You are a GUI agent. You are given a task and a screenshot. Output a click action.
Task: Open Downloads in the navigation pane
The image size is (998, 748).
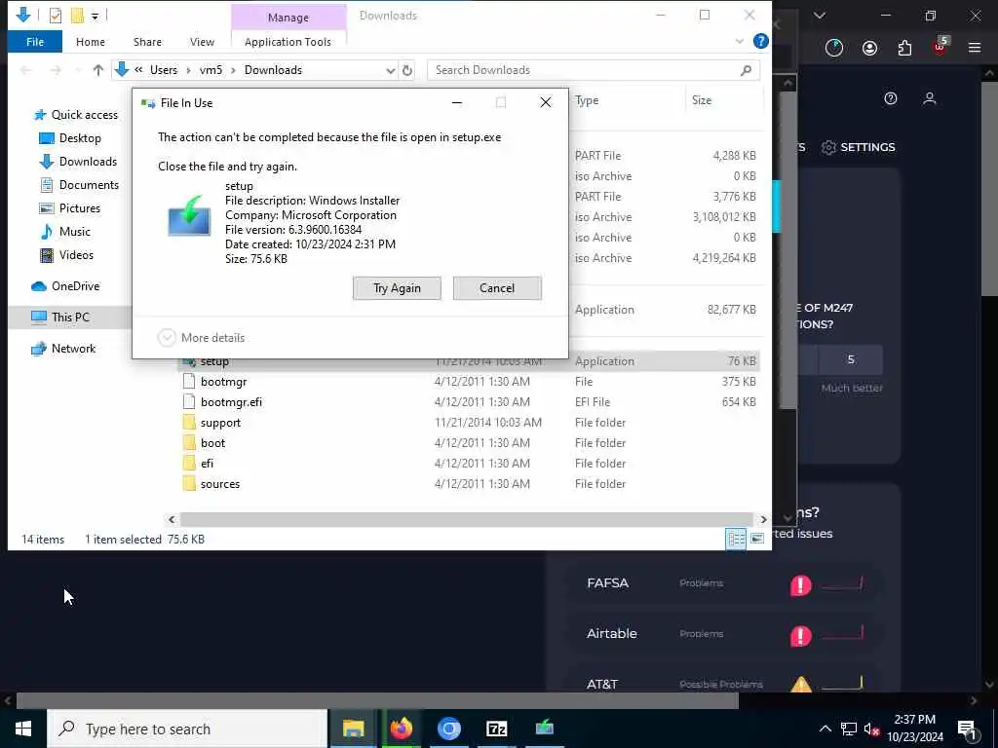(79, 162)
